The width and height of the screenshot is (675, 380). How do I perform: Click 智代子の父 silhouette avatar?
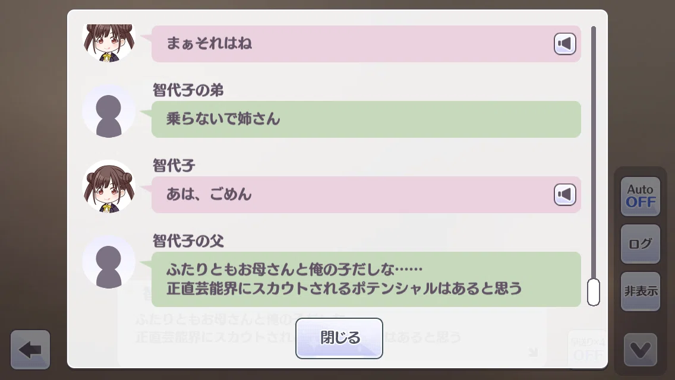[x=109, y=262]
